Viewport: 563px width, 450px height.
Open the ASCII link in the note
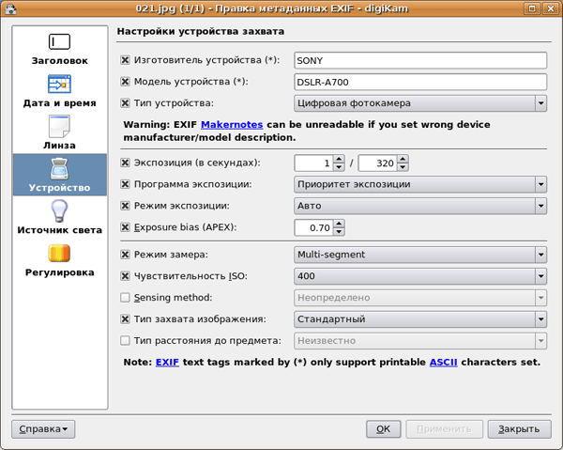(444, 362)
